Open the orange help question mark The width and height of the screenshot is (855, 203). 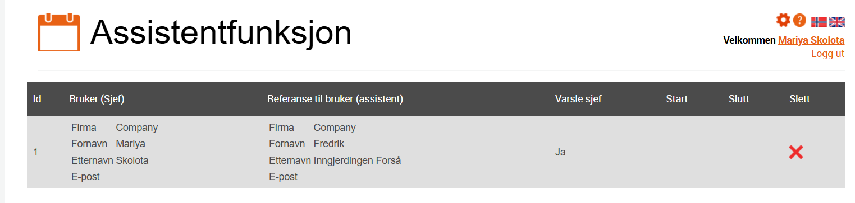[800, 20]
